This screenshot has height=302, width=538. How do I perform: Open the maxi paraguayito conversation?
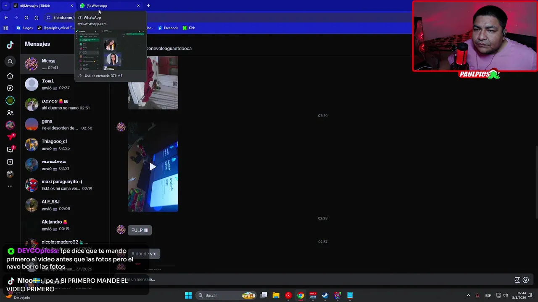(65, 185)
